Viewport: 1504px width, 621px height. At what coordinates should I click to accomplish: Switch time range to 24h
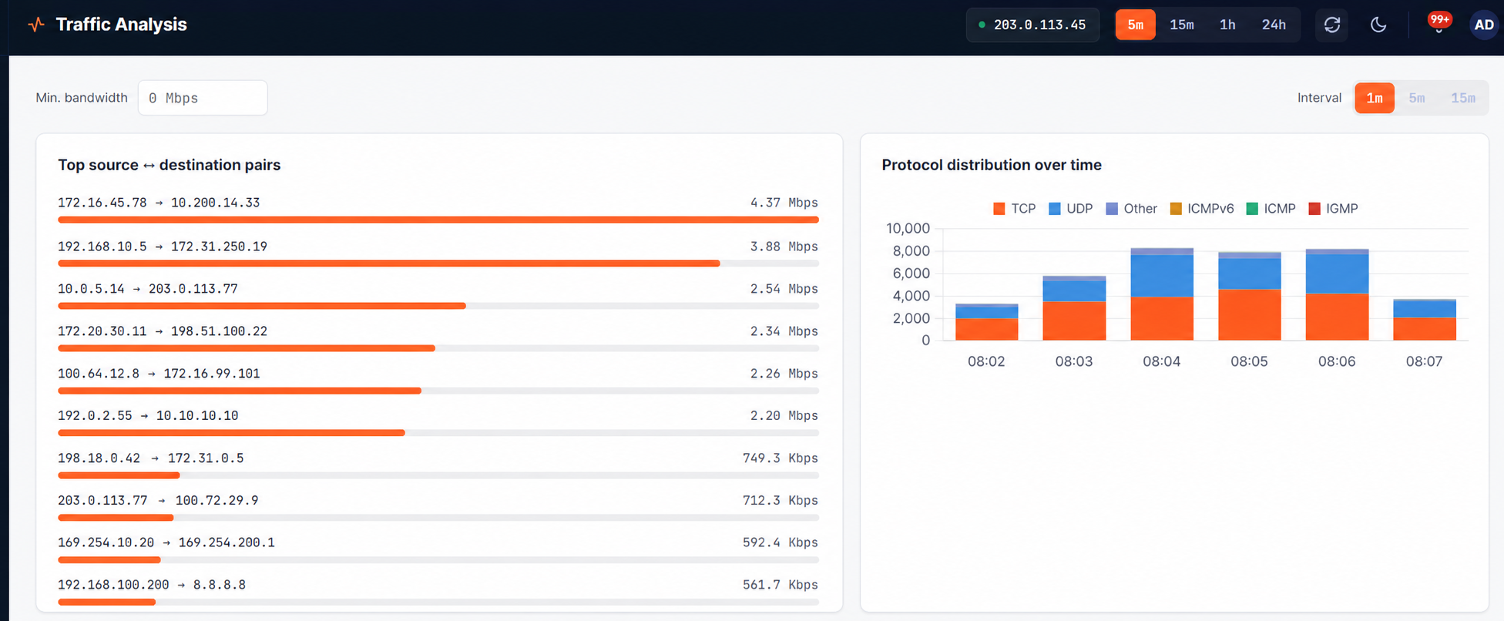[x=1274, y=25]
